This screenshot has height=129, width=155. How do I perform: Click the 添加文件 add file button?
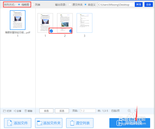coord(18,123)
